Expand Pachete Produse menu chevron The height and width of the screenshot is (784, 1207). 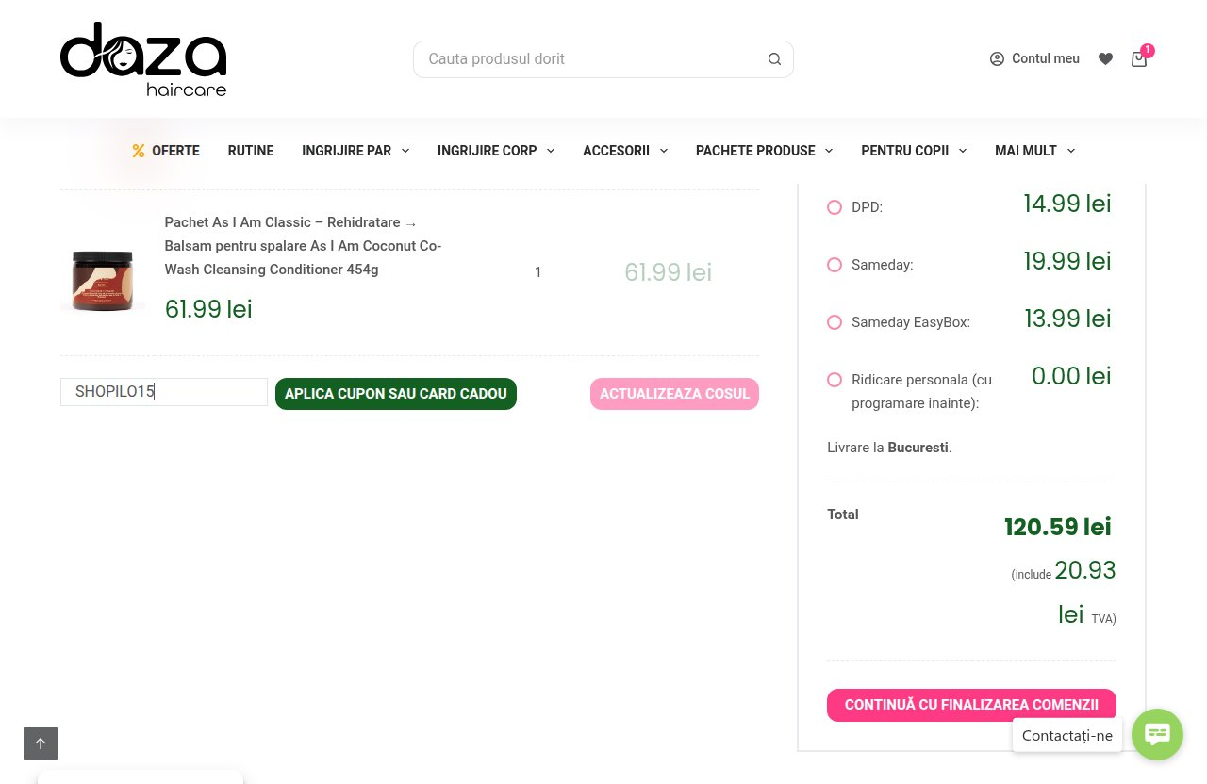tap(828, 151)
